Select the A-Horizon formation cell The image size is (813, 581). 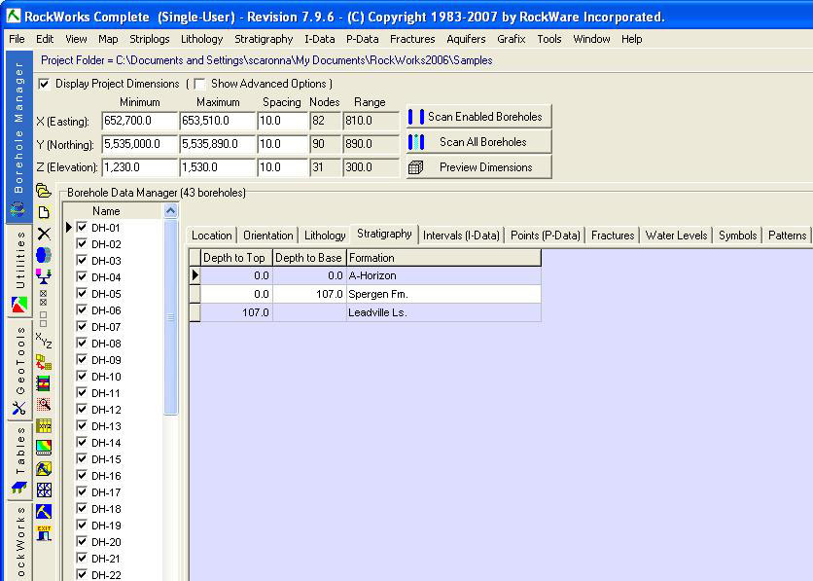[x=443, y=275]
